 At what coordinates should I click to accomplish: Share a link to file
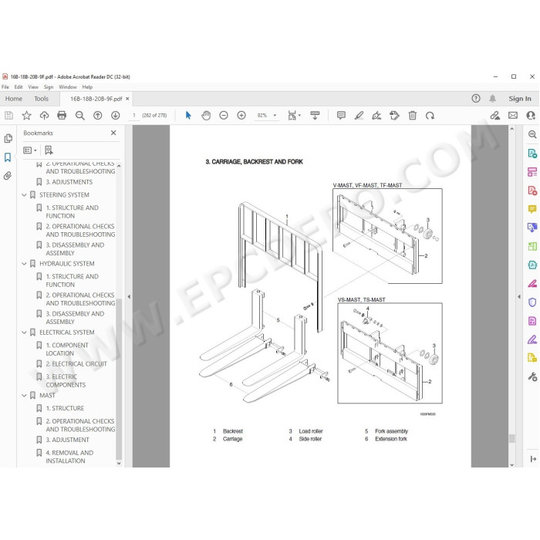pos(495,116)
